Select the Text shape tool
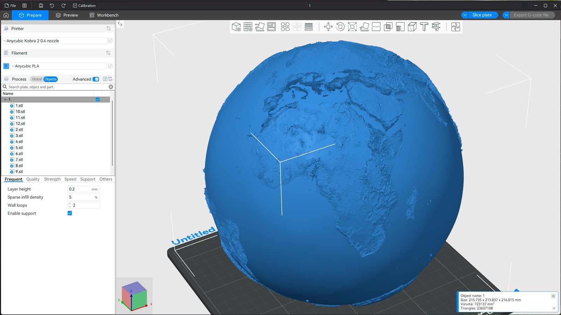 click(x=424, y=27)
